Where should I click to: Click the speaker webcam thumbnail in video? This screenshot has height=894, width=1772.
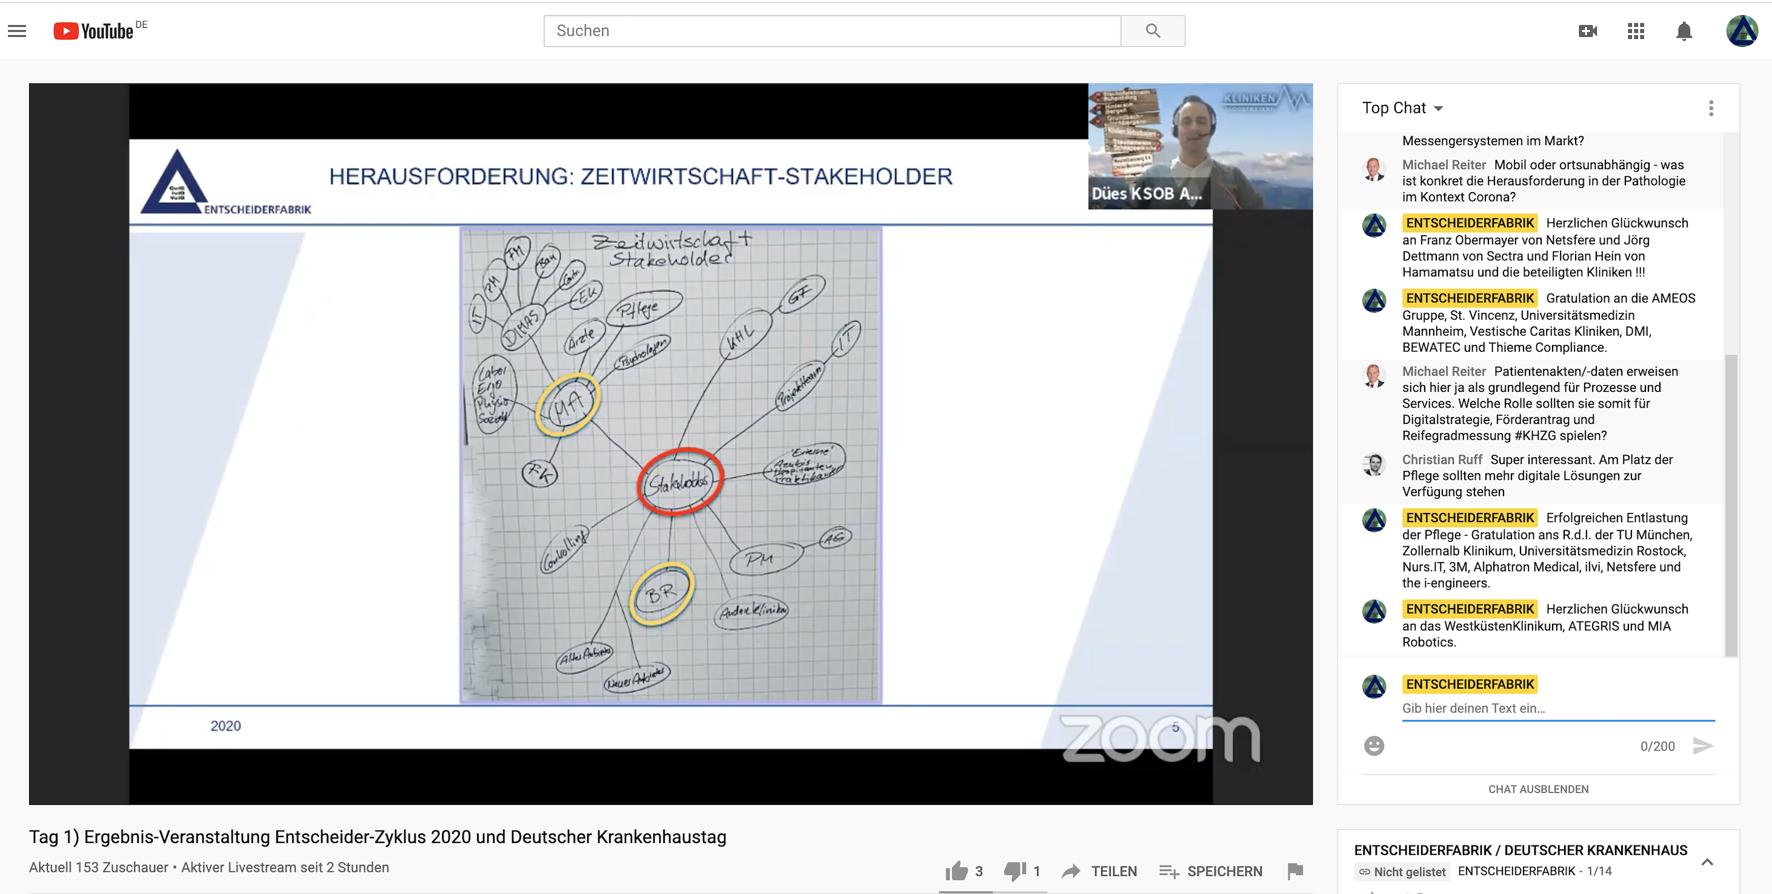tap(1201, 147)
